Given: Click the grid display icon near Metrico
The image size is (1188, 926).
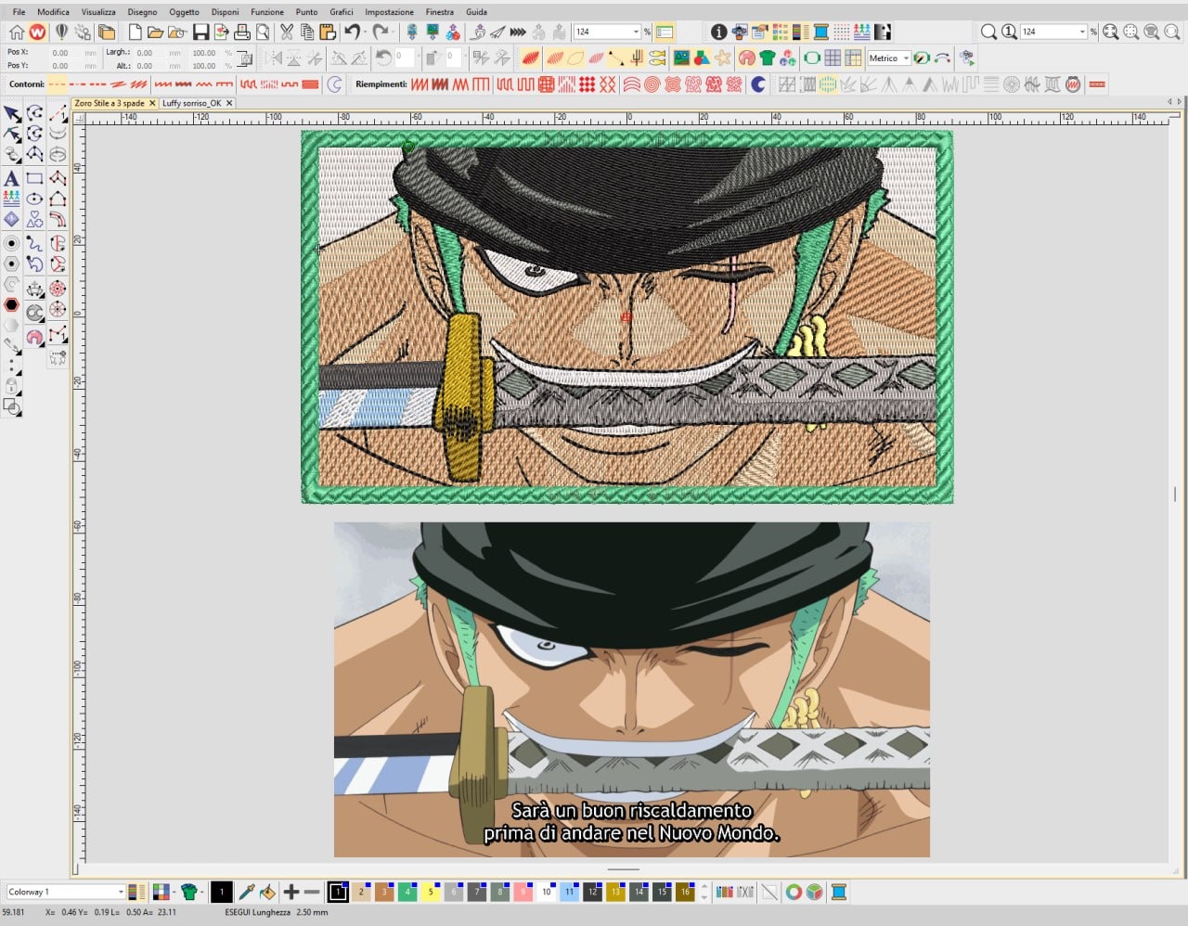Looking at the screenshot, I should click(x=833, y=58).
